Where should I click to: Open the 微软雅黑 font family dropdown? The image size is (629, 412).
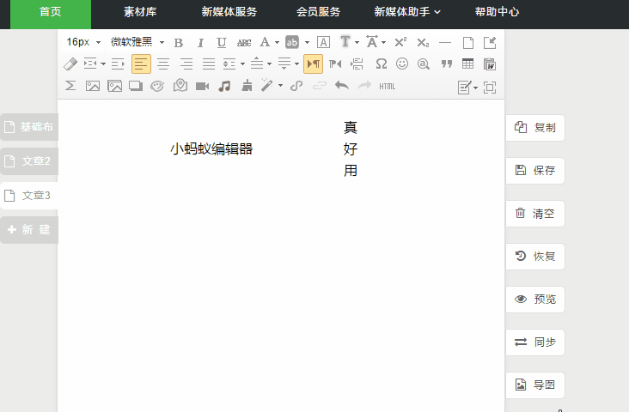(137, 42)
